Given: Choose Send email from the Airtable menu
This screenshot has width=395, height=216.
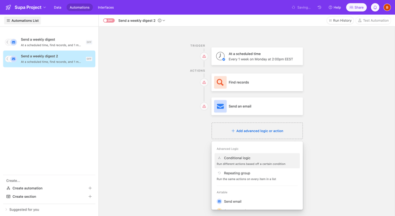Looking at the screenshot, I should coord(257,201).
